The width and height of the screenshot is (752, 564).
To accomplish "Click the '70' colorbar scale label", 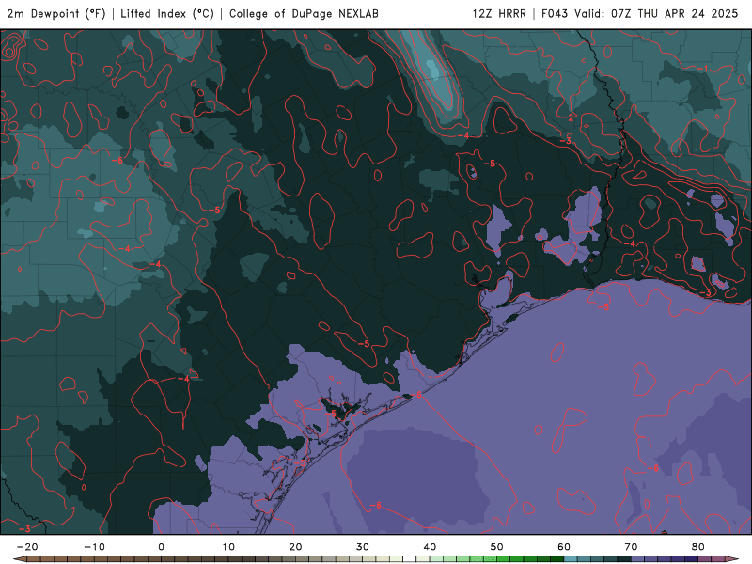I will point(631,547).
